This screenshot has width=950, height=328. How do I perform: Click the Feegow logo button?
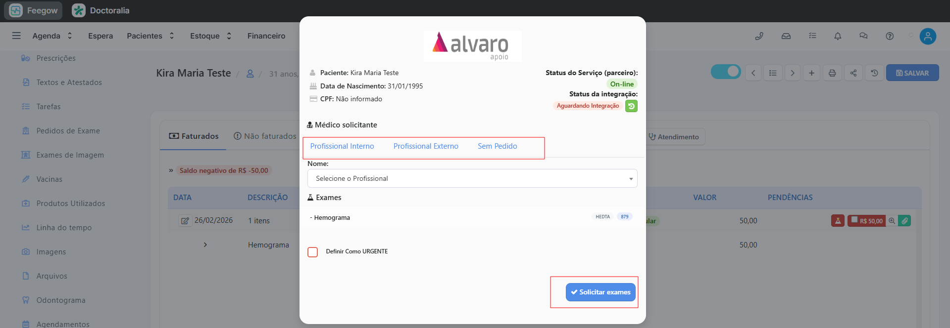point(33,10)
